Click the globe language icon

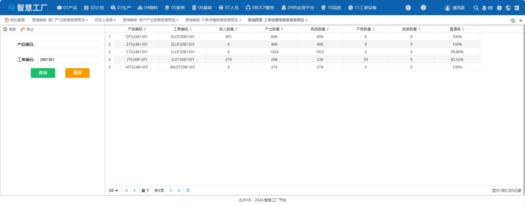[x=508, y=8]
